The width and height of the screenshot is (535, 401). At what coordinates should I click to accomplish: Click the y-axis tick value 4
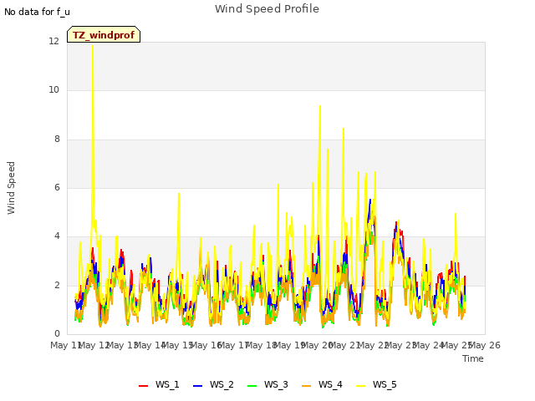(57, 236)
